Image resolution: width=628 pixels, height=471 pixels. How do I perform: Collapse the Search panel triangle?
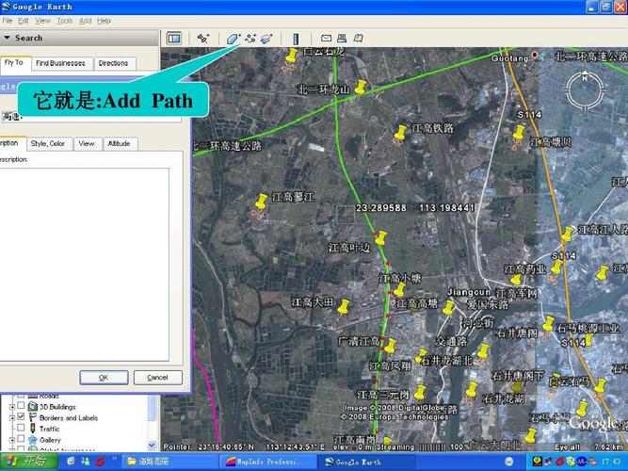(x=7, y=38)
